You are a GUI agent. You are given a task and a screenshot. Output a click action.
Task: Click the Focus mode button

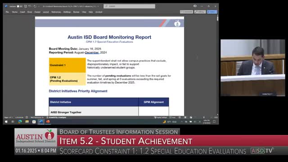(x=172, y=117)
